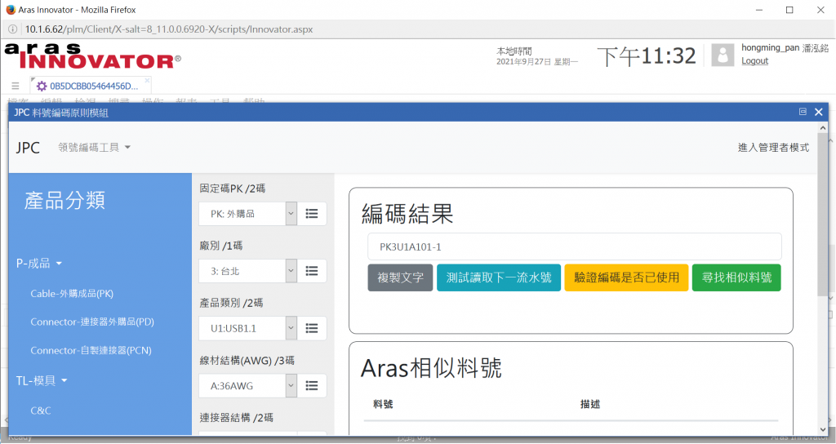The width and height of the screenshot is (836, 444).
Task: Click the Firefox address bar URL
Action: 169,29
